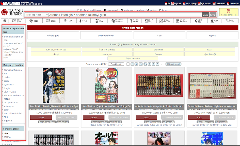Click Grand Chaos ve... under 4.000 yen item
Image resolution: width=240 pixels, height=146 pixels.
152,122
